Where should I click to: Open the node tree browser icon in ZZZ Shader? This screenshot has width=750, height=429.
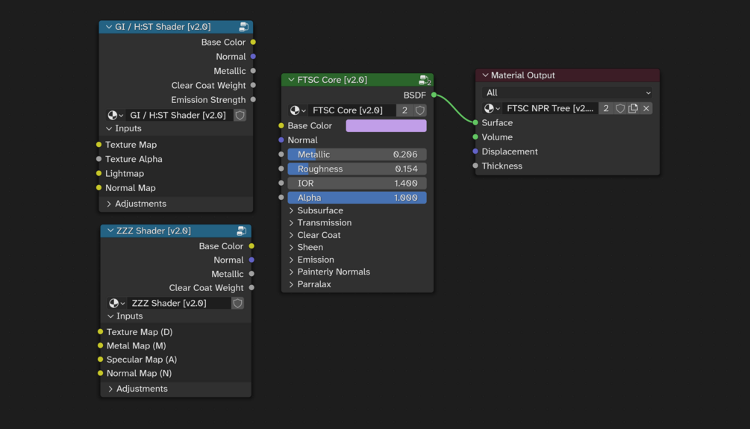(116, 304)
